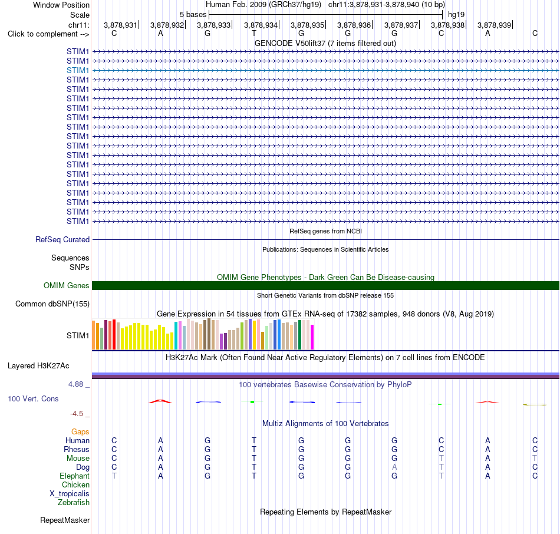Click position label 3,878,934 on the ruler
This screenshot has width=560, height=534.
261,25
